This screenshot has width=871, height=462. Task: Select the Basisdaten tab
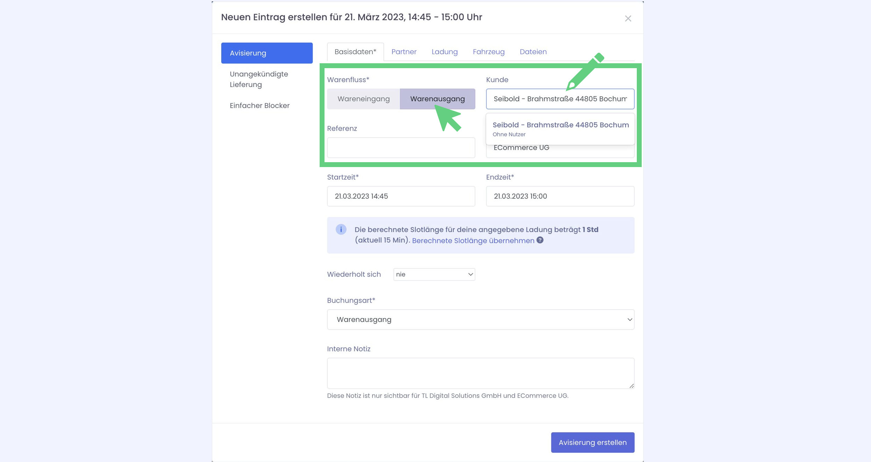[x=355, y=52]
